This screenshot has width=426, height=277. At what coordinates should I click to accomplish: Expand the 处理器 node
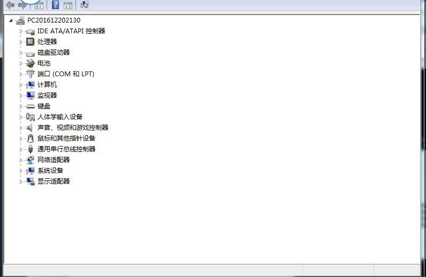pos(21,42)
